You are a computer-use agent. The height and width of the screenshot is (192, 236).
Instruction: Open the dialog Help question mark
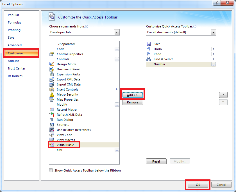(x=217, y=3)
